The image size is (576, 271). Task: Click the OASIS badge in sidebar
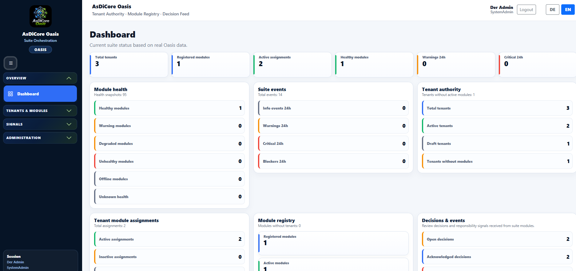pos(40,50)
